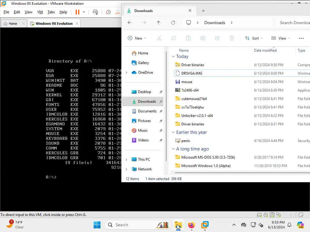Click the Downloads breadcrumb in address bar

215,23
